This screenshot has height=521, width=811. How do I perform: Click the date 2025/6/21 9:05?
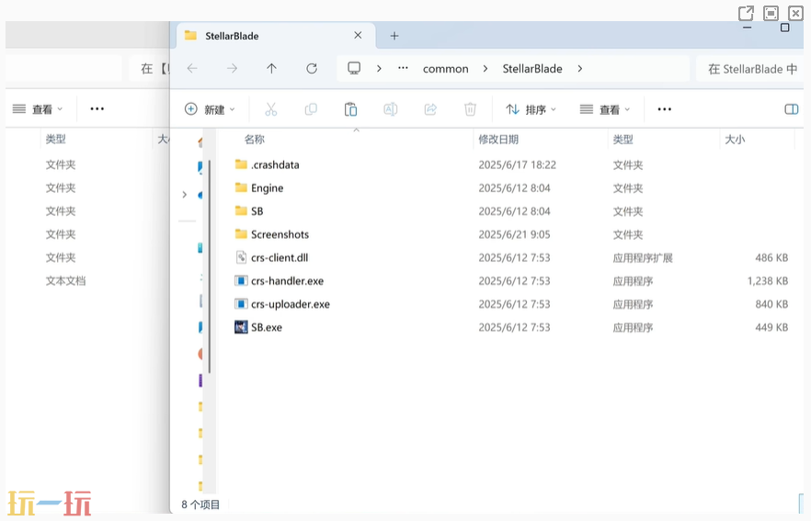point(514,234)
